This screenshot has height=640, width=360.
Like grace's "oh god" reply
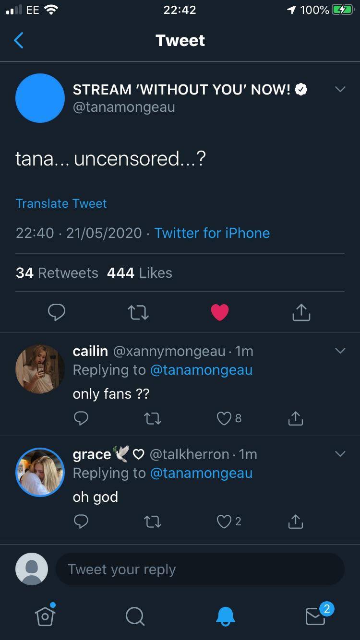225,521
